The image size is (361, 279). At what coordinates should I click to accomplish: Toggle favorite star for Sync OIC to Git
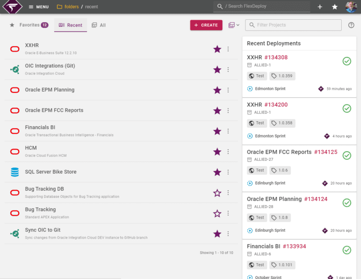point(217,234)
